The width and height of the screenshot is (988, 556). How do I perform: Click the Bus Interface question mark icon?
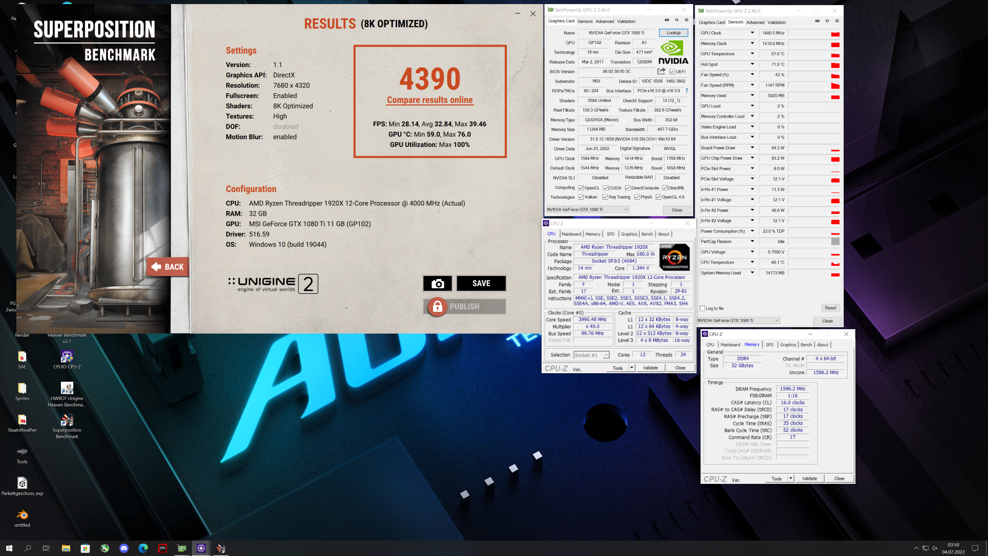(686, 91)
